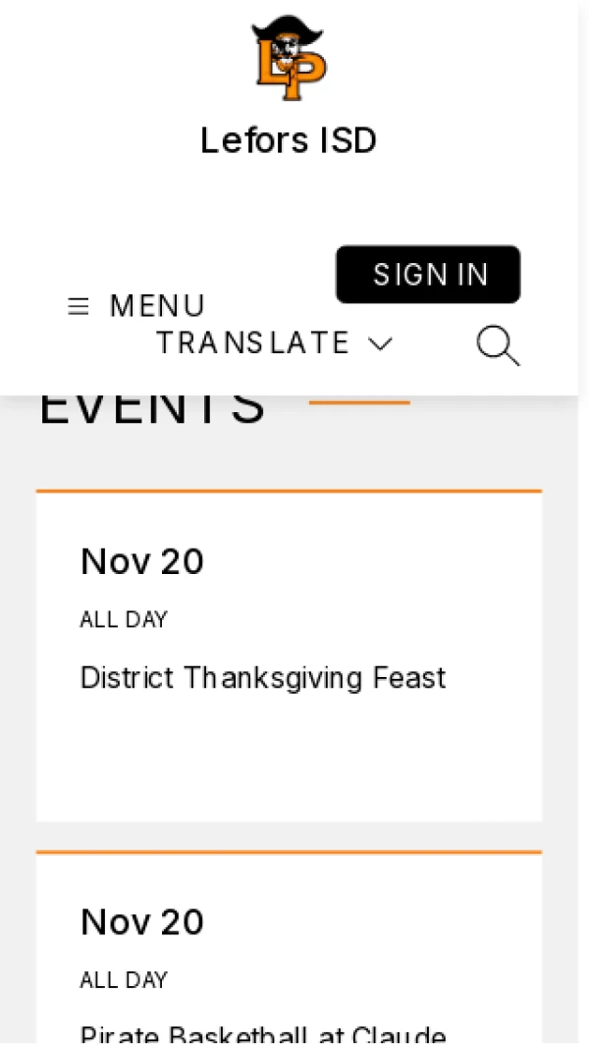Expand the Translate chevron arrow
Image resolution: width=589 pixels, height=1045 pixels.
pyautogui.click(x=380, y=343)
